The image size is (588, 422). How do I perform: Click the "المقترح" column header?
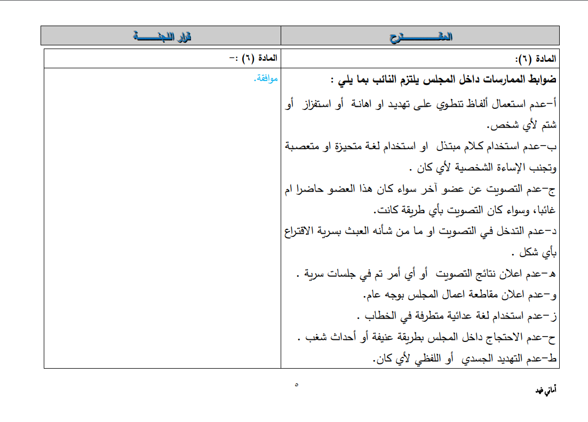[x=420, y=36]
